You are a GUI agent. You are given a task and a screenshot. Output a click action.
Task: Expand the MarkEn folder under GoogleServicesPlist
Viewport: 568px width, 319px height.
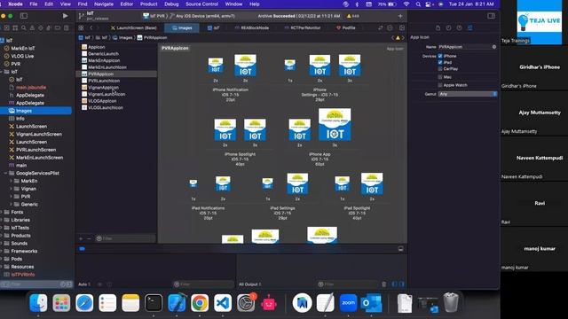click(x=11, y=181)
